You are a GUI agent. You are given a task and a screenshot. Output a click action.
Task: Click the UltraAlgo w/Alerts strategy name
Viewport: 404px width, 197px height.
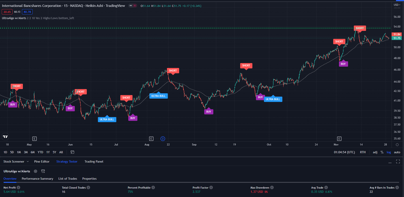pyautogui.click(x=17, y=171)
